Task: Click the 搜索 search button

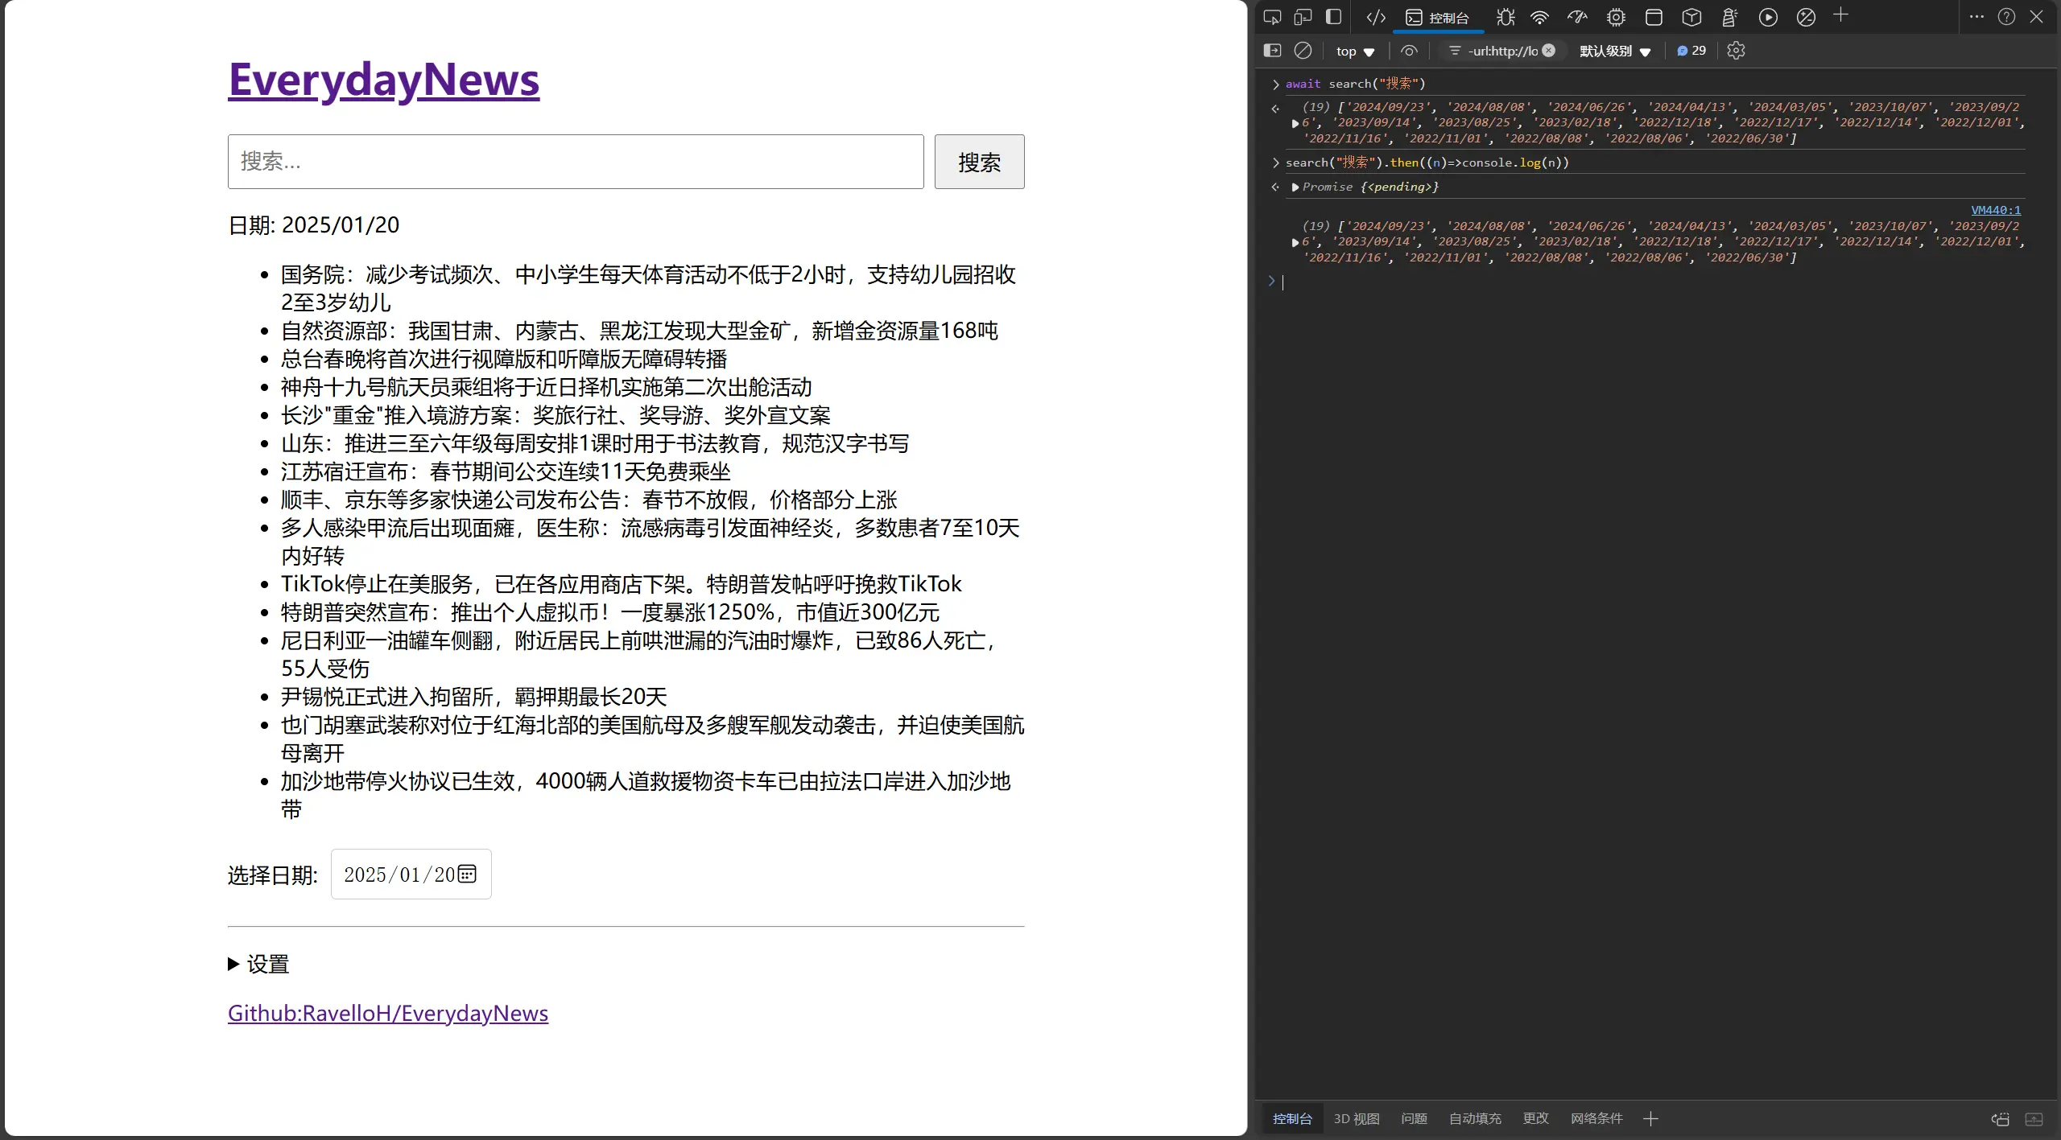Action: 979,162
